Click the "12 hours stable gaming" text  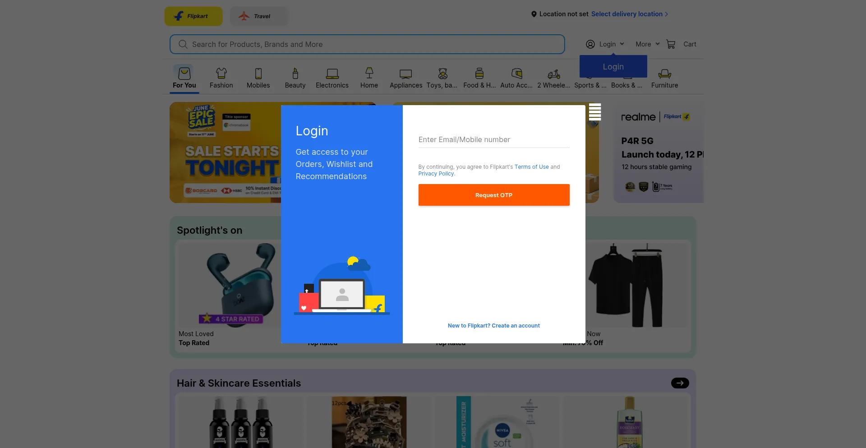tap(657, 167)
